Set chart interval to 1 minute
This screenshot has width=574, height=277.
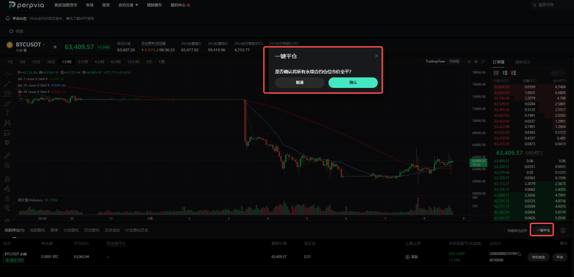click(x=10, y=62)
